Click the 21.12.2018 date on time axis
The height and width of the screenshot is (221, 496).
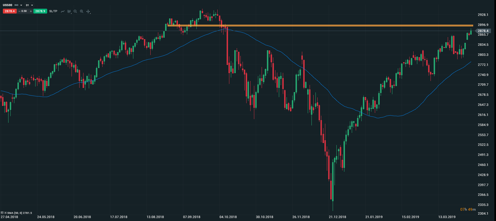pyautogui.click(x=337, y=217)
